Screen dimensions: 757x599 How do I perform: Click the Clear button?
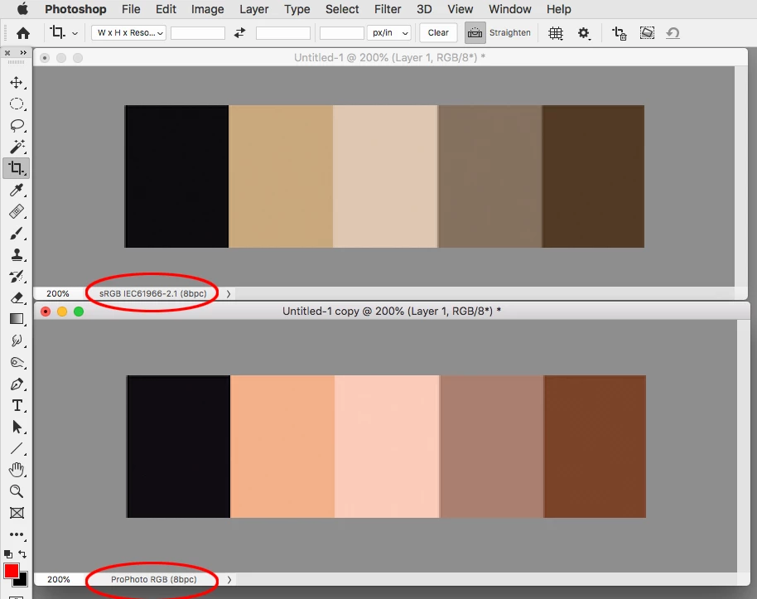438,33
